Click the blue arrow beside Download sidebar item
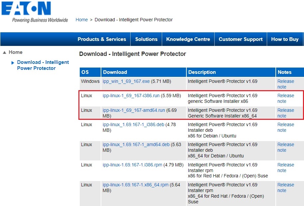Viewport: 304px width, 206px height. (13, 63)
